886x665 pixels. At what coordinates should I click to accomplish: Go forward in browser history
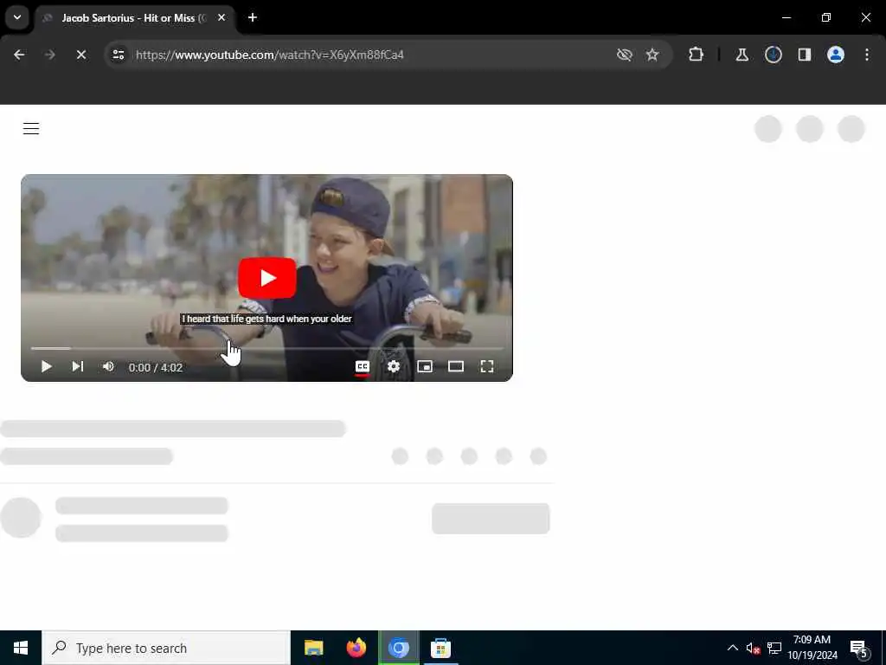(49, 55)
